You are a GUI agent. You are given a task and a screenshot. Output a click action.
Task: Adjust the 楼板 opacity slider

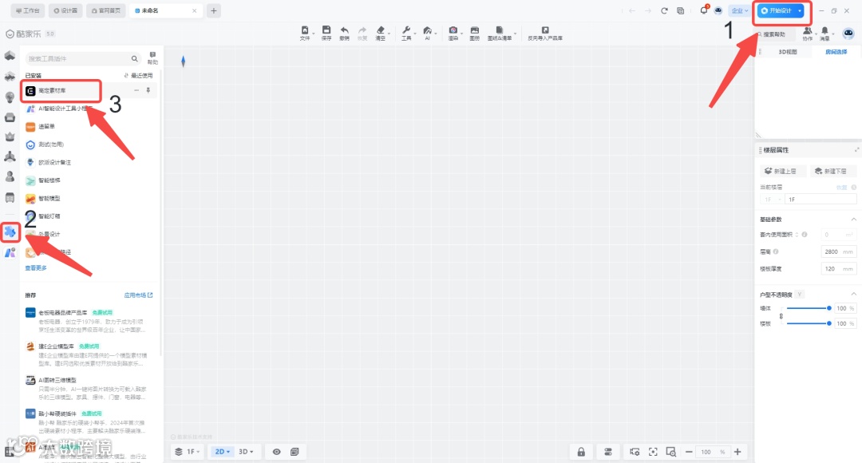coord(808,323)
